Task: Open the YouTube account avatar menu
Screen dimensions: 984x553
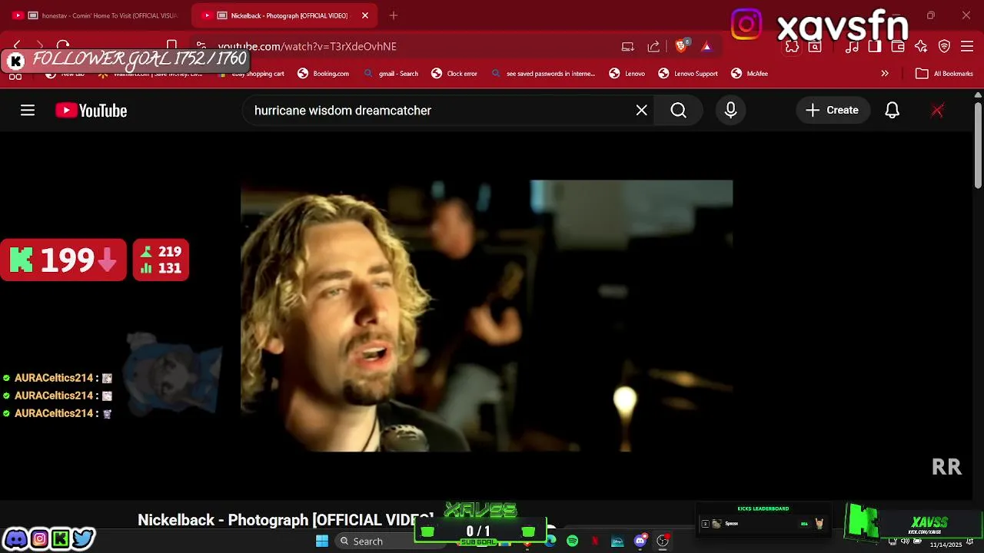Action: 937,111
